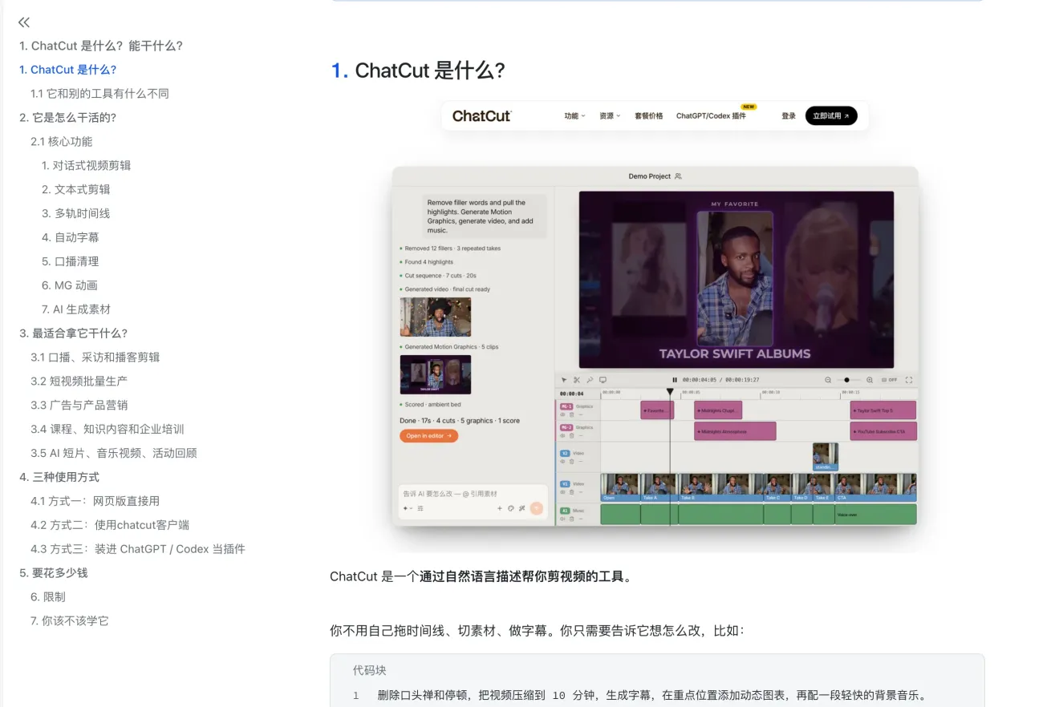Screen dimensions: 1059x707
Task: Click 登录 in the ChatCut navbar
Action: click(x=789, y=116)
